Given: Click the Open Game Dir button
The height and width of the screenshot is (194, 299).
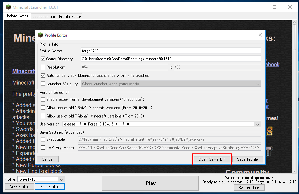Looking at the screenshot, I should [x=211, y=159].
